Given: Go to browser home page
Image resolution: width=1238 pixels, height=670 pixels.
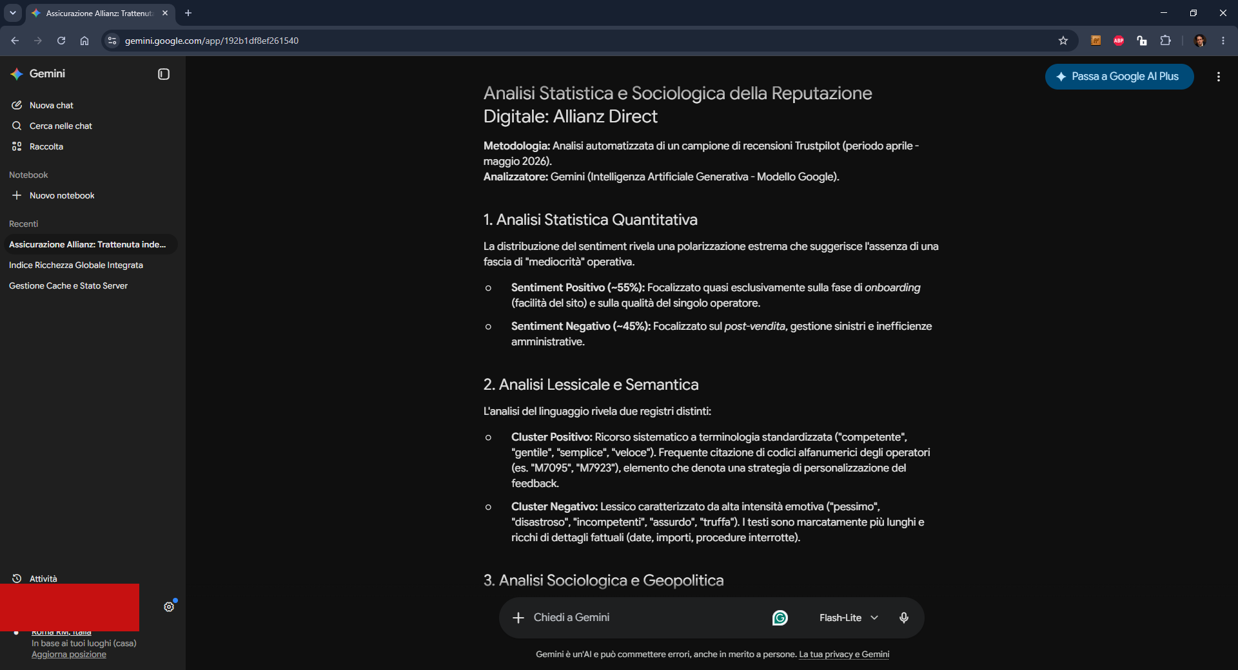Looking at the screenshot, I should coord(84,41).
